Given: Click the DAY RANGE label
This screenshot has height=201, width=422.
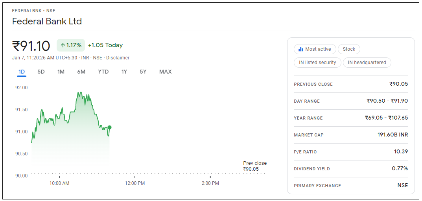Looking at the screenshot, I should pyautogui.click(x=307, y=101).
